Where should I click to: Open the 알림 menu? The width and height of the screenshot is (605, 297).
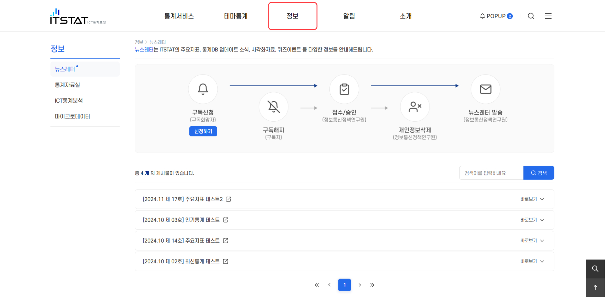point(349,16)
